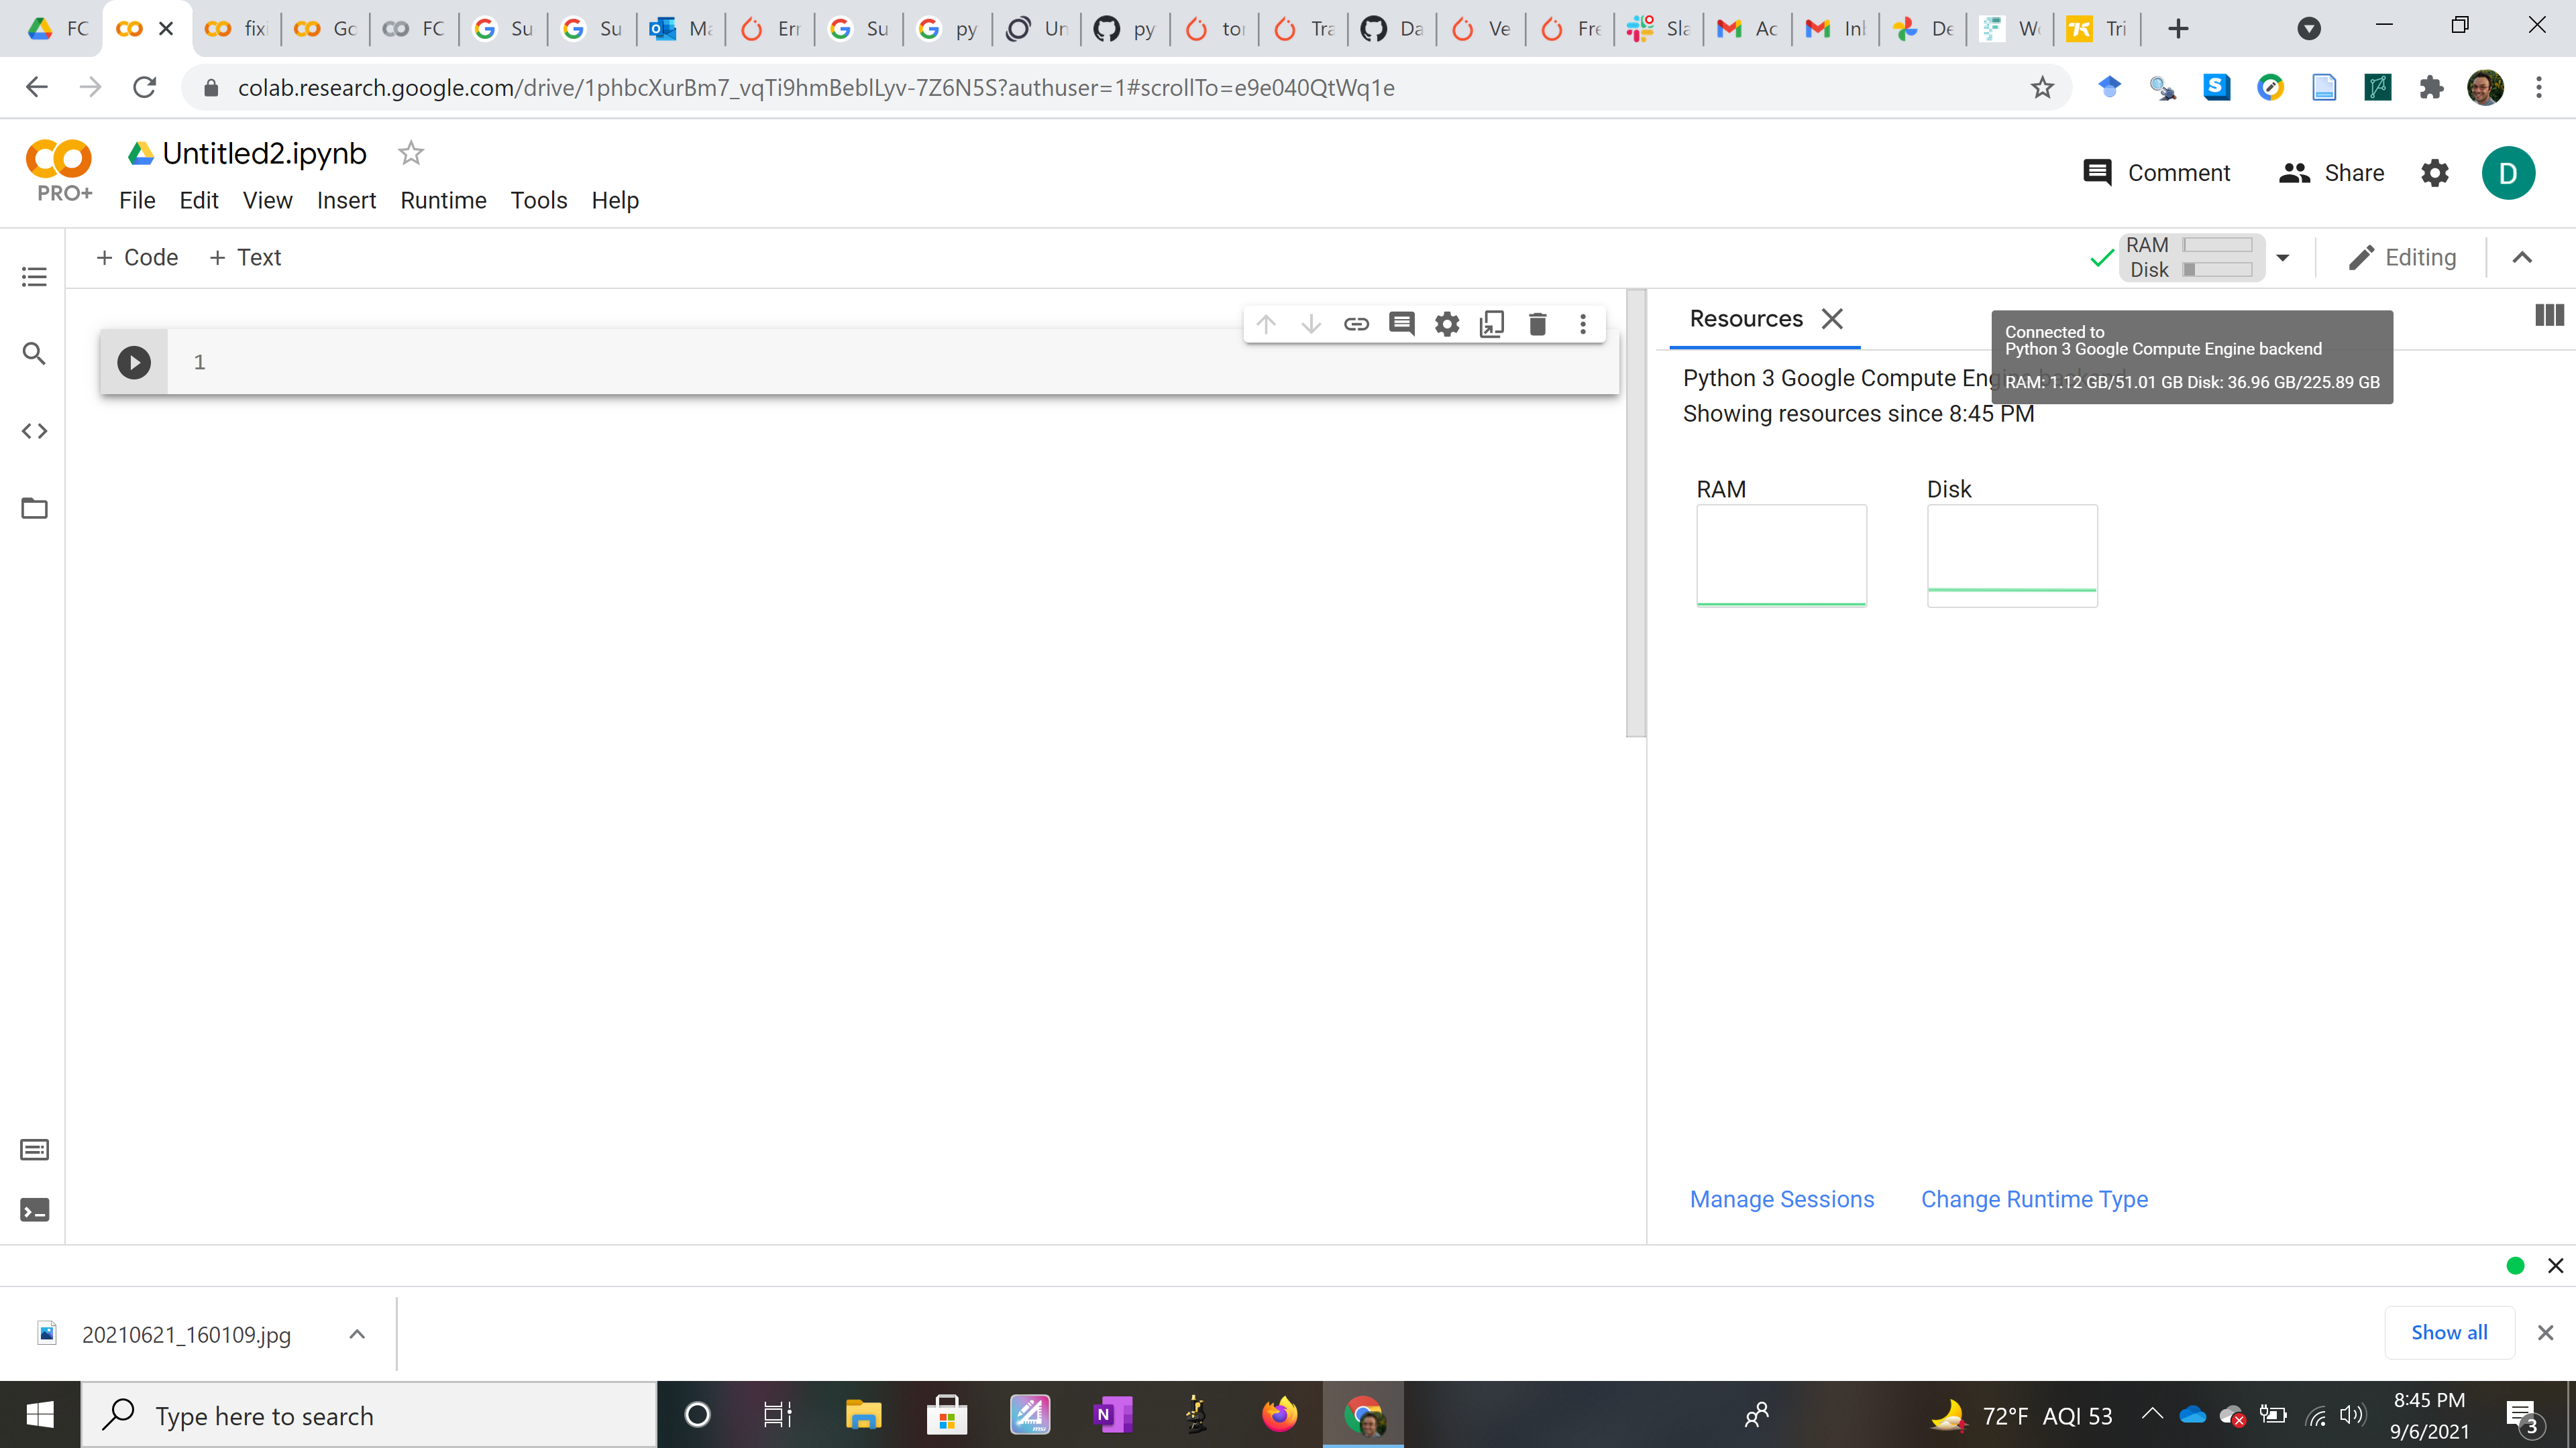
Task: Open the Files folder sidebar icon
Action: tap(34, 509)
